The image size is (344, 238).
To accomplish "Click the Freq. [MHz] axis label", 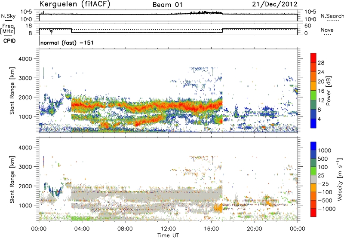I will [x=8, y=29].
